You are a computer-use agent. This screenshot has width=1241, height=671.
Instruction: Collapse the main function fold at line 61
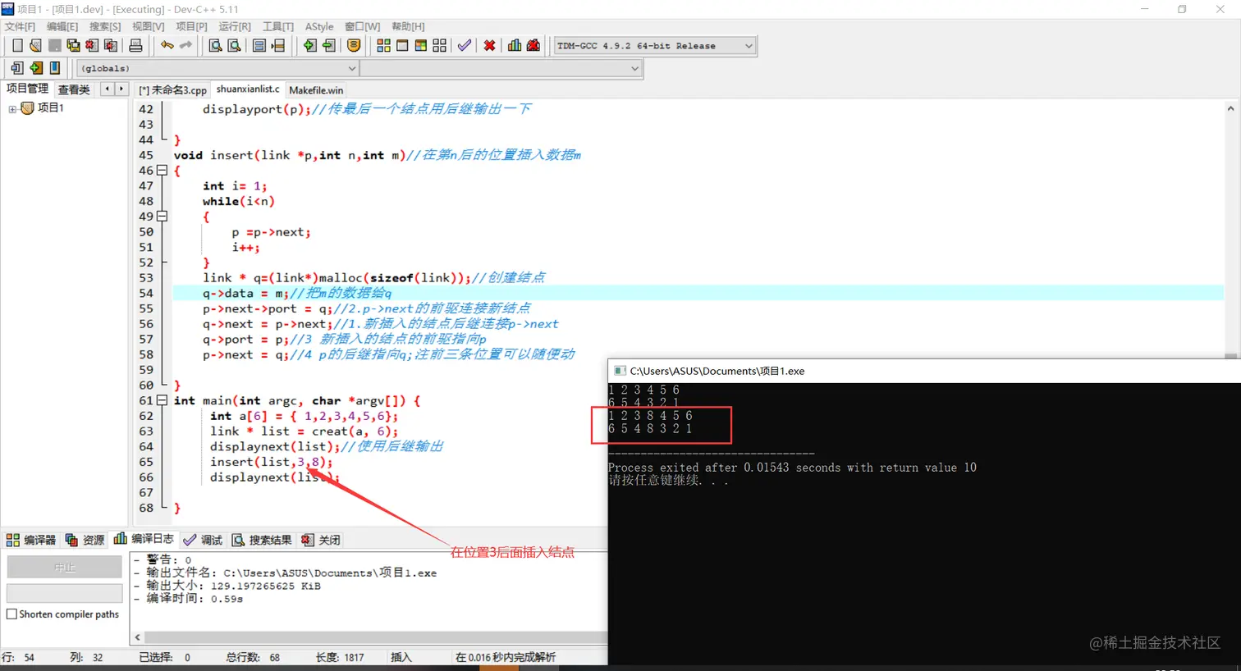pos(162,401)
